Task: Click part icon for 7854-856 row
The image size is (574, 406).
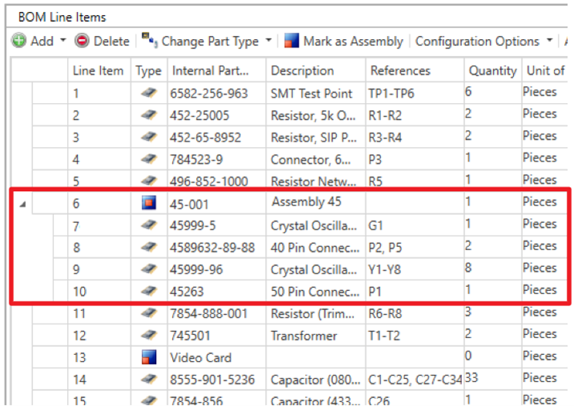Action: click(x=149, y=400)
